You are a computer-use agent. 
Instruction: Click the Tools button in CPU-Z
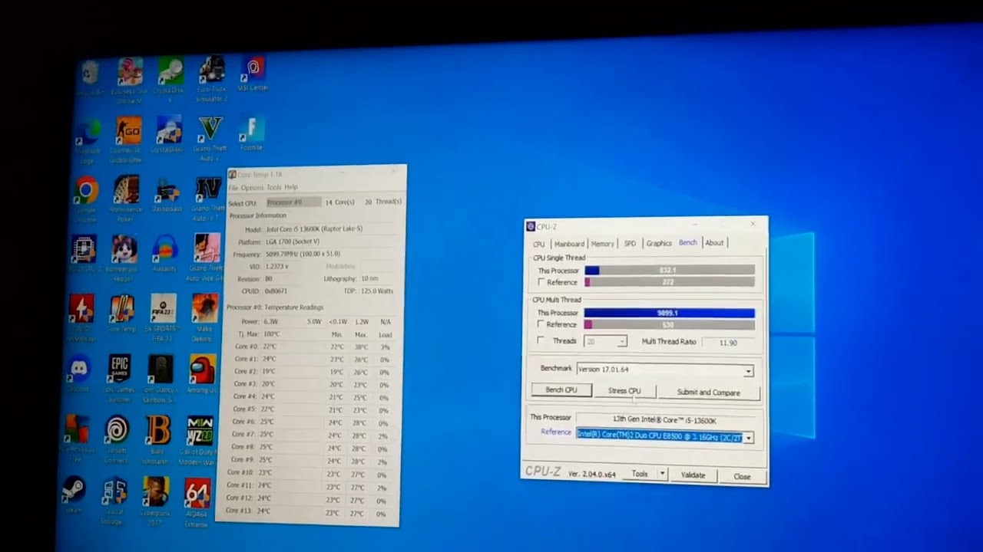[x=640, y=475]
